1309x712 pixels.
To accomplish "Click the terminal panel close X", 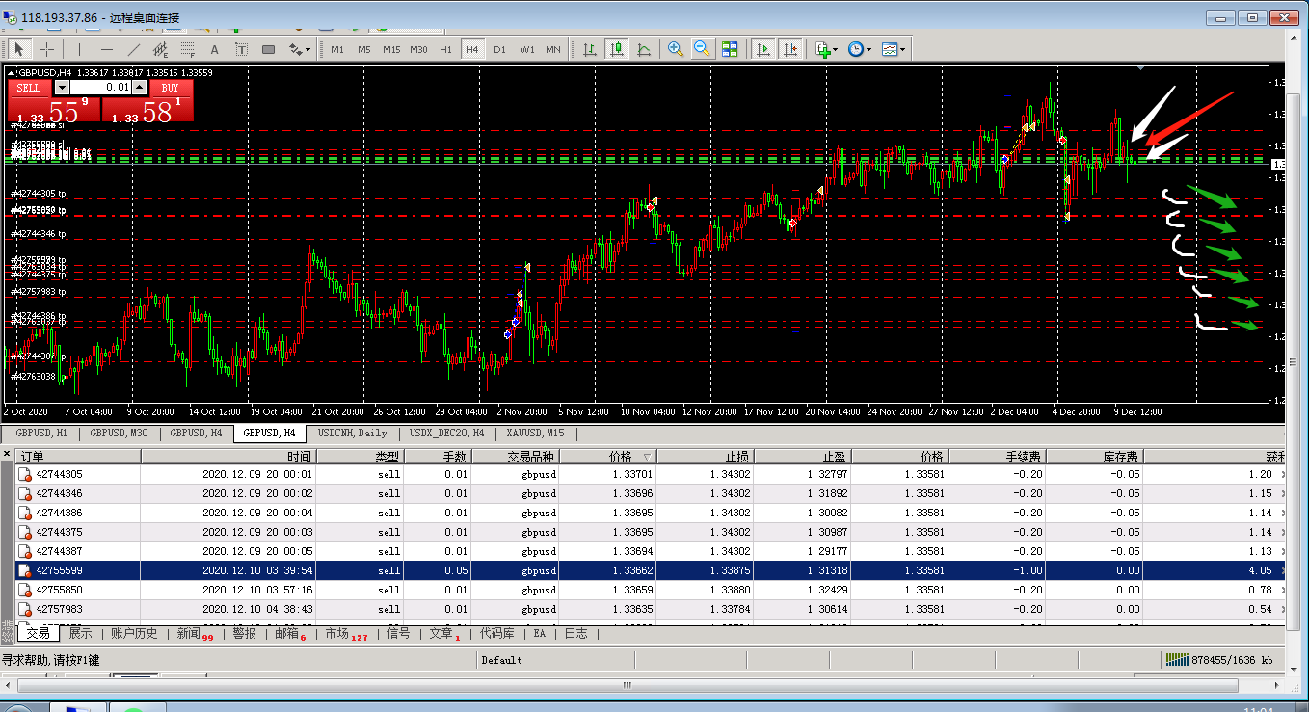I will tap(7, 455).
